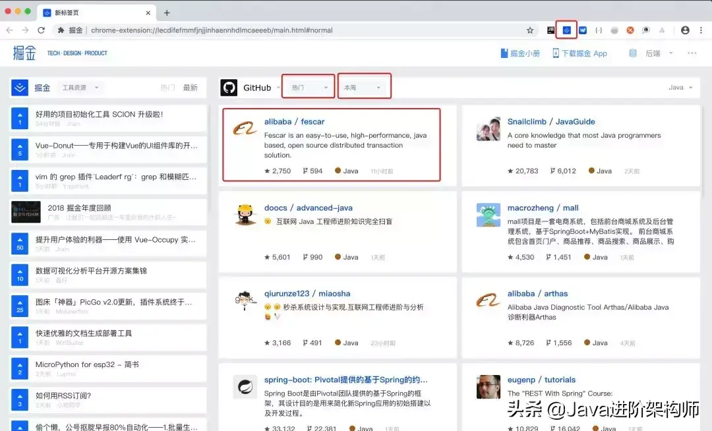Screen dimensions: 712x431
Task: Open the Chrome three-dot menu
Action: [x=701, y=30]
